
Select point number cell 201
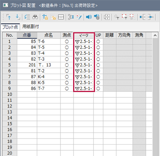click(27, 65)
